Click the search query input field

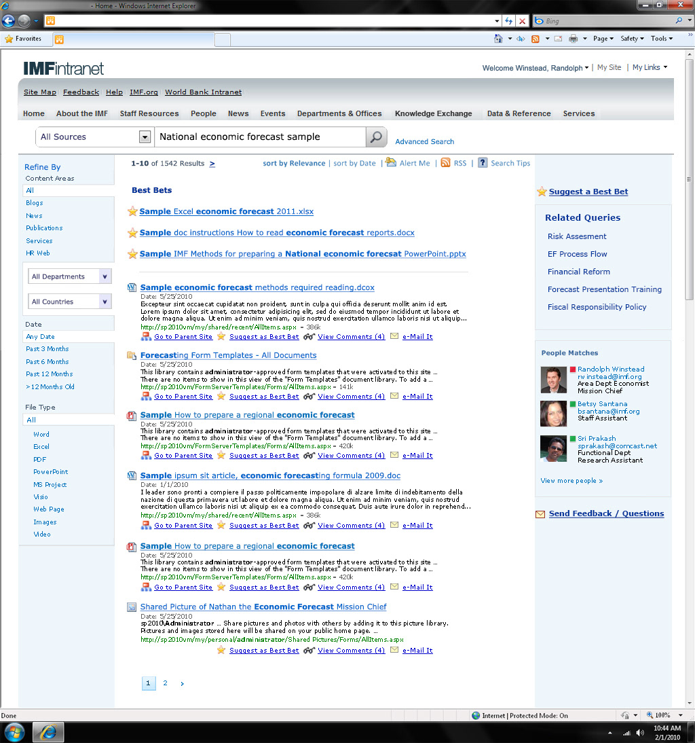[261, 137]
